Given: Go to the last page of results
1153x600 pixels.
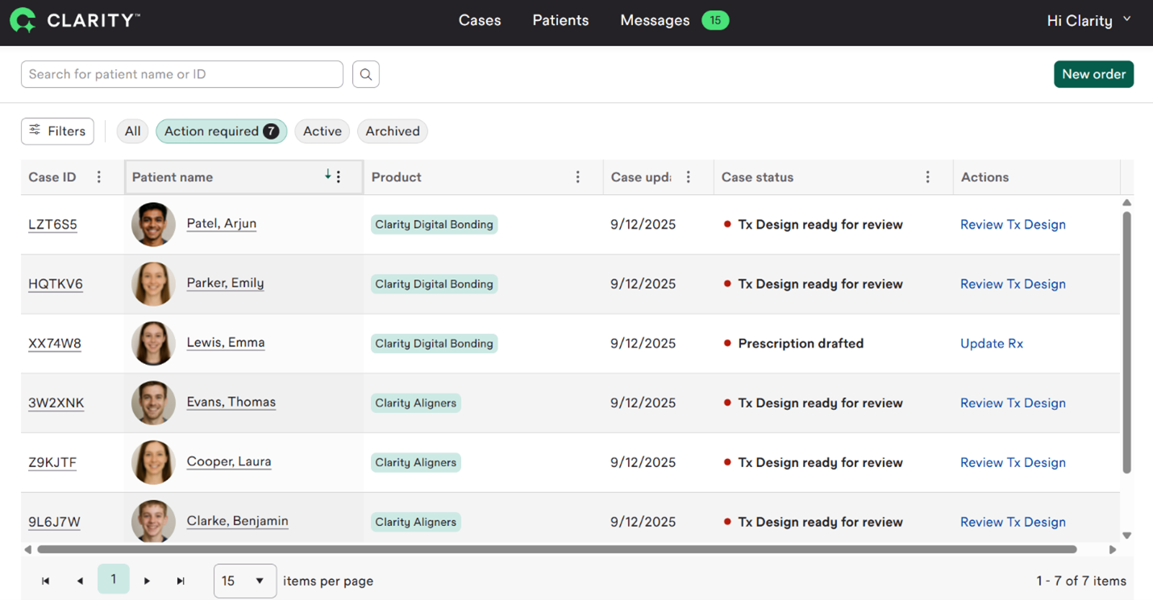Looking at the screenshot, I should [x=181, y=581].
